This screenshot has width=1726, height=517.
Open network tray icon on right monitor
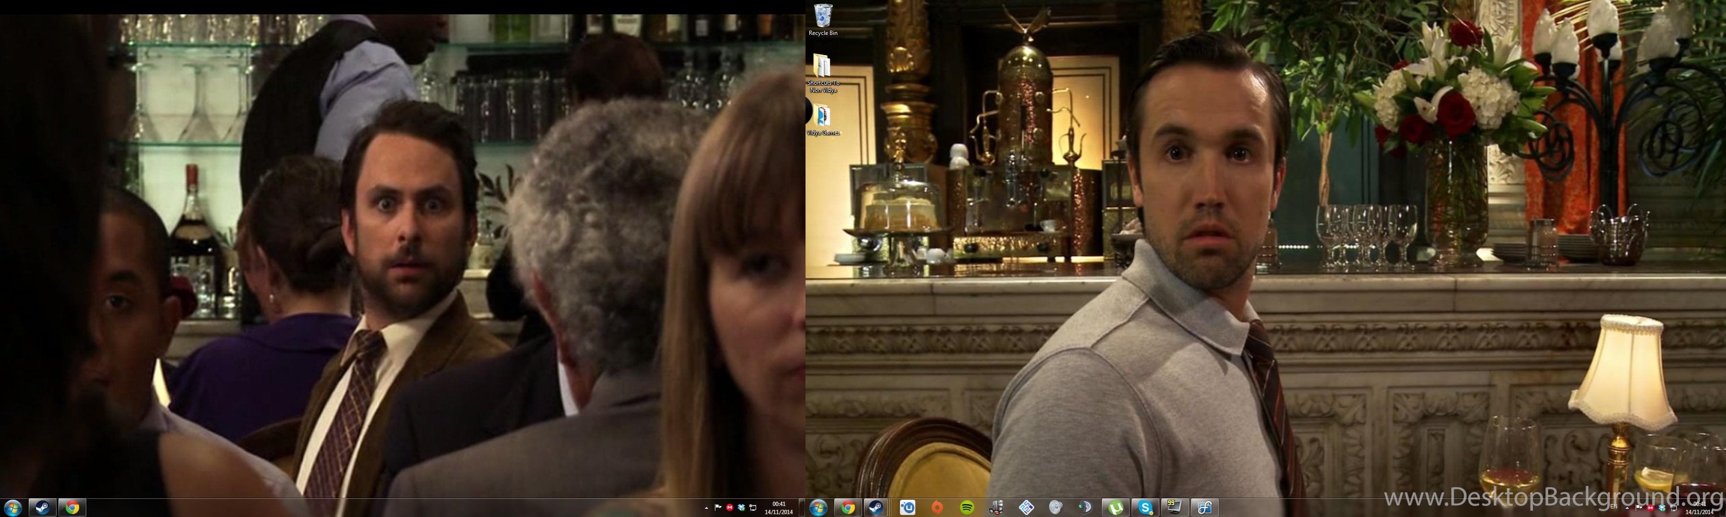[x=1674, y=508]
